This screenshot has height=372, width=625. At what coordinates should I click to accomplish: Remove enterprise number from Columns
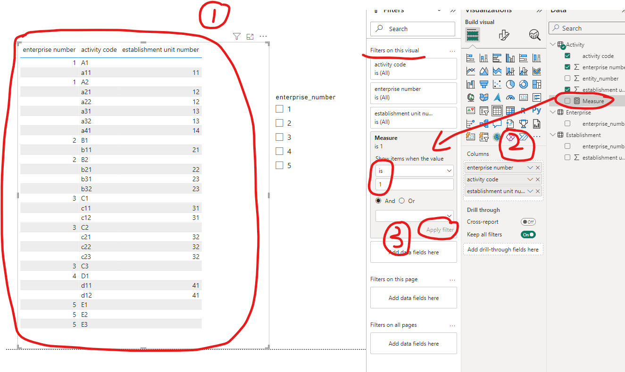coord(538,168)
